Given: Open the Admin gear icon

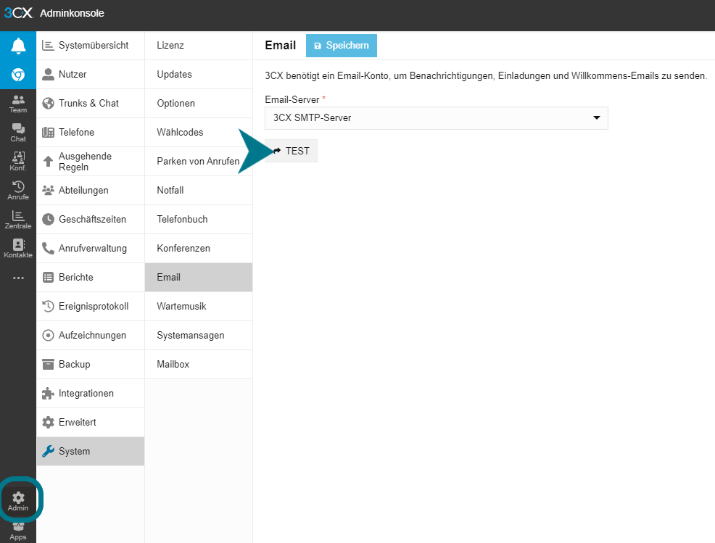Looking at the screenshot, I should pos(18,501).
